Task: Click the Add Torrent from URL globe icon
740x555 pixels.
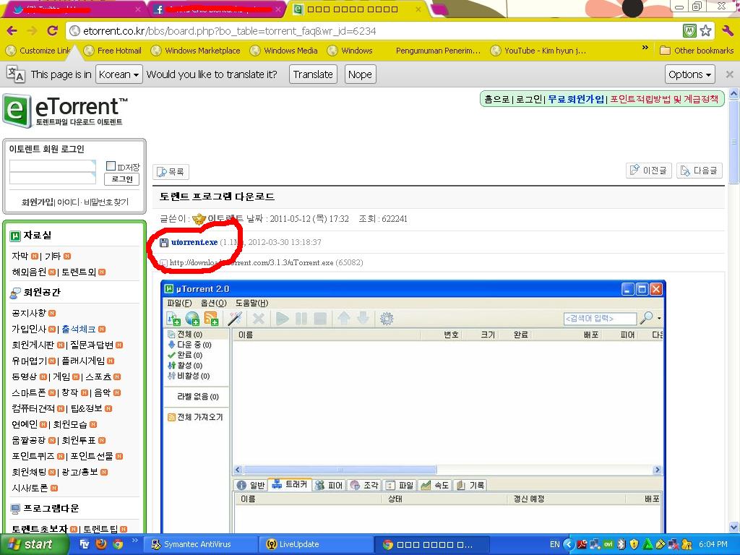Action: click(x=192, y=319)
